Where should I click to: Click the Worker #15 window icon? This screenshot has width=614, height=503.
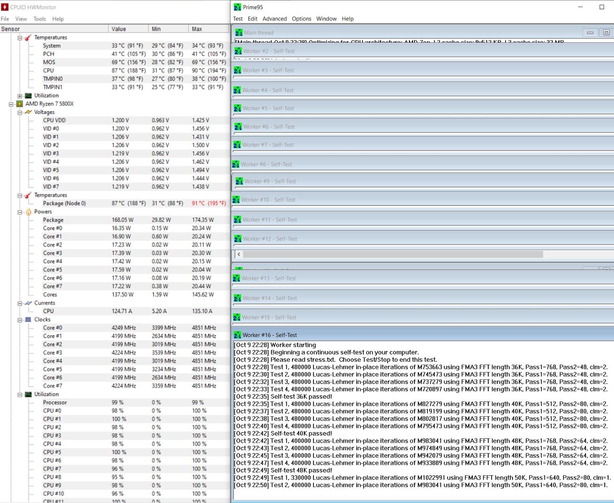coord(237,317)
